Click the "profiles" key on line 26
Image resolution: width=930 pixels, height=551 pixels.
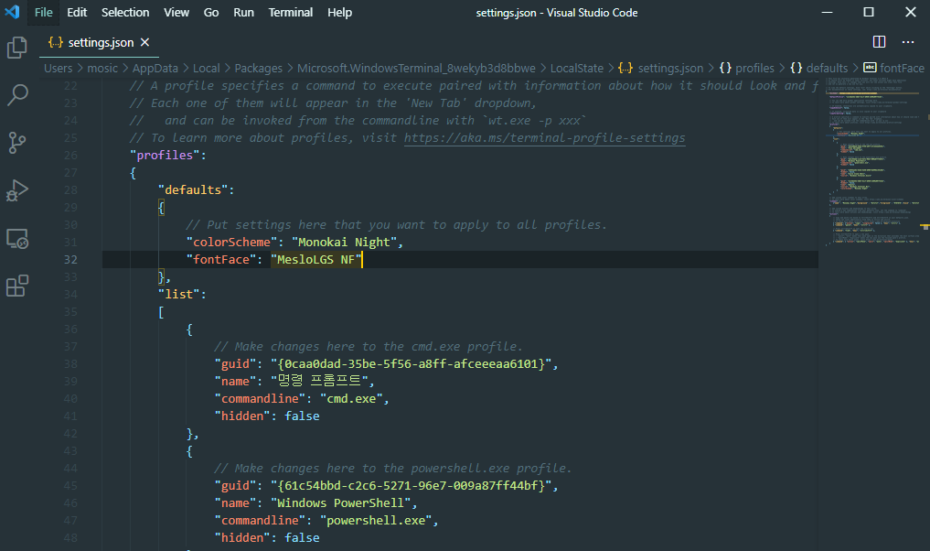165,155
